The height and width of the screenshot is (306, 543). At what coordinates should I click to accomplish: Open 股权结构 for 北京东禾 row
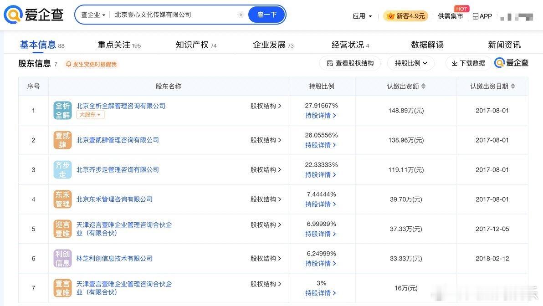coord(266,199)
